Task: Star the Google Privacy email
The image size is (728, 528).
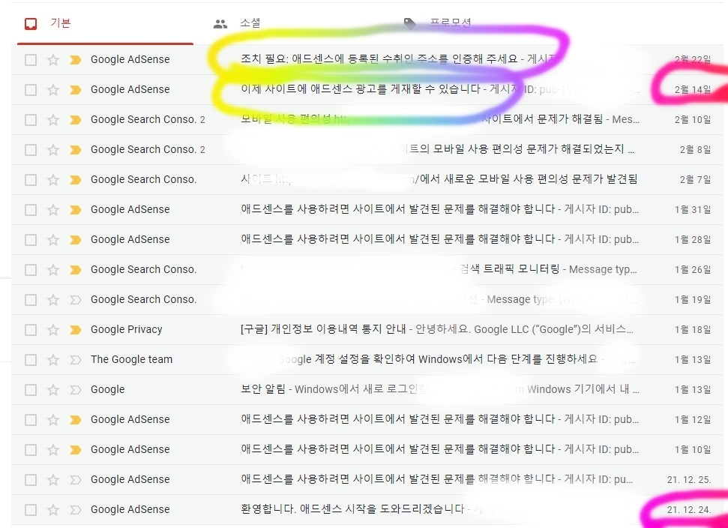Action: 53,330
